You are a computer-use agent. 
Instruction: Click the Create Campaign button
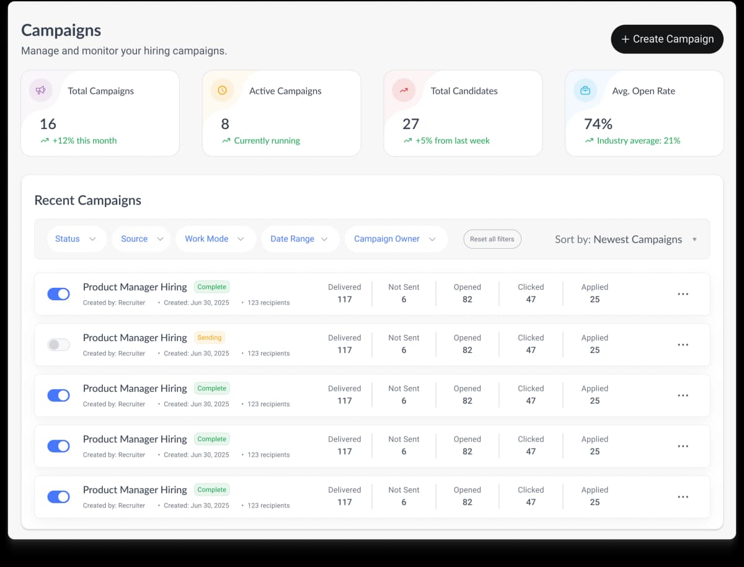667,38
